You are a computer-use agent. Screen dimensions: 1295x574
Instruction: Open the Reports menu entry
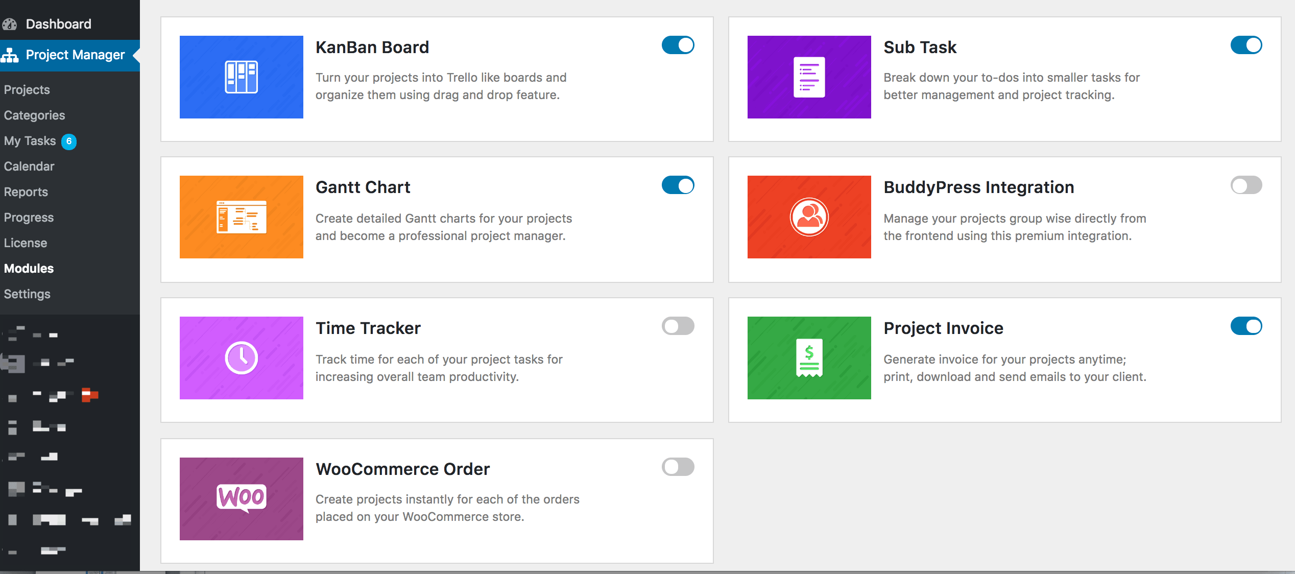click(26, 192)
